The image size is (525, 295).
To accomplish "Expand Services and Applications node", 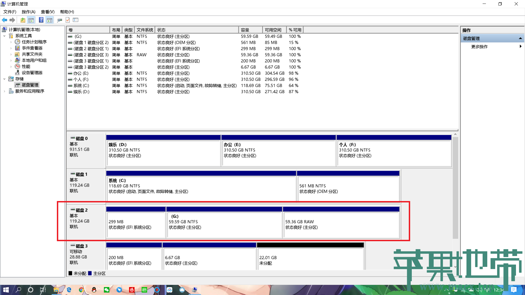I will [x=4, y=91].
